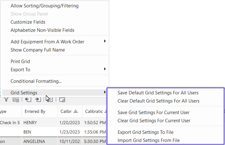Choose Print Grid menu item
This screenshot has width=225, height=145.
click(x=20, y=61)
